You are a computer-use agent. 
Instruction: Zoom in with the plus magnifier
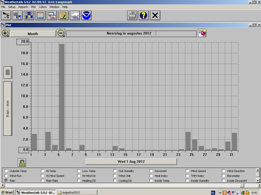pos(5,33)
